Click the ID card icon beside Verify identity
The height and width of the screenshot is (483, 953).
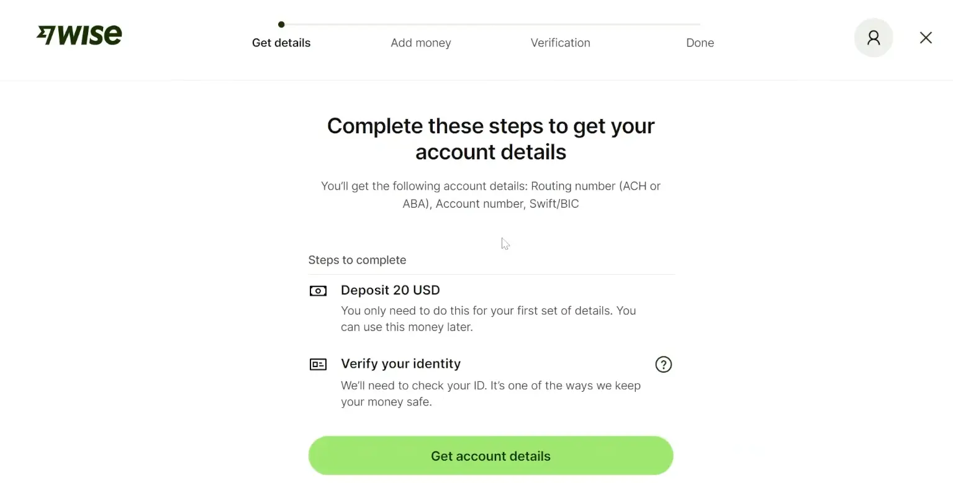coord(318,365)
